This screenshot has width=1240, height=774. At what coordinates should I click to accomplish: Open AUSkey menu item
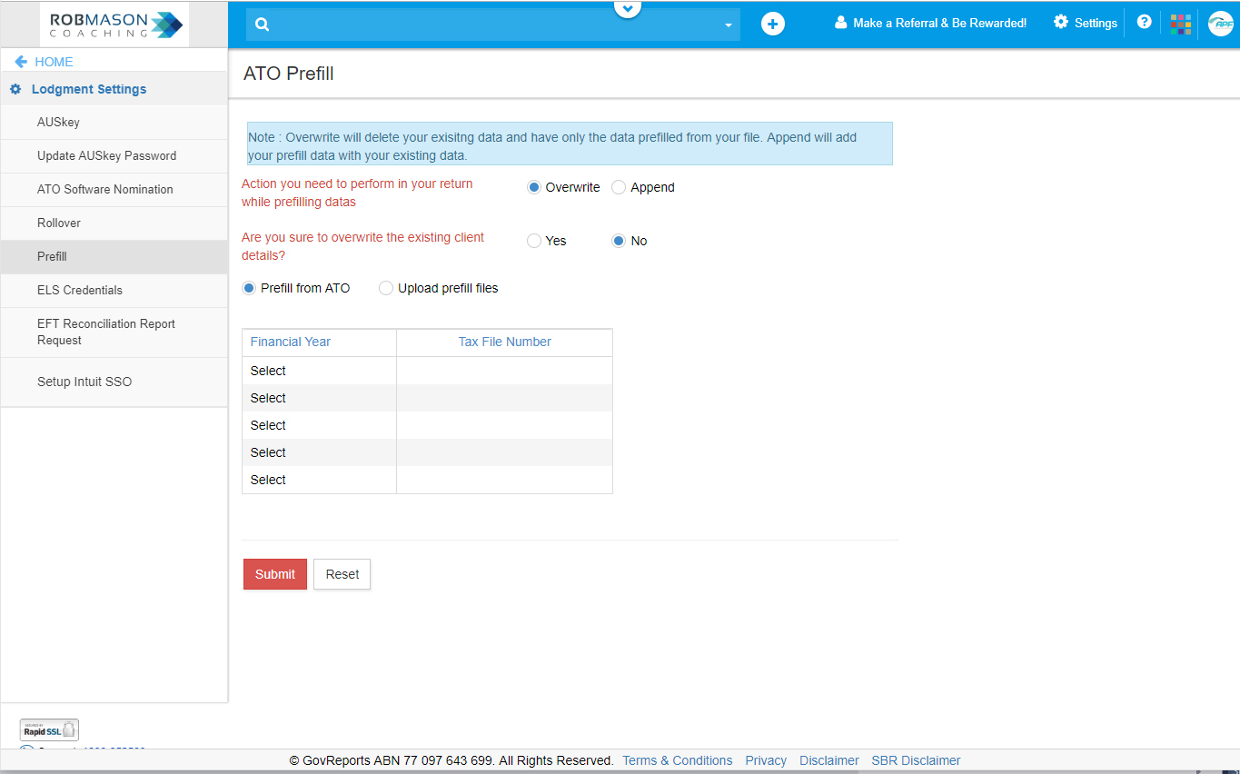point(114,122)
